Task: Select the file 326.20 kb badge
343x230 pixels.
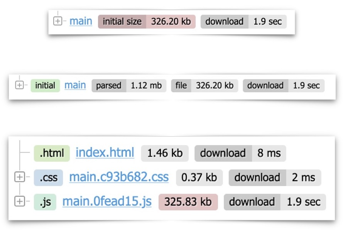Action: click(x=204, y=86)
